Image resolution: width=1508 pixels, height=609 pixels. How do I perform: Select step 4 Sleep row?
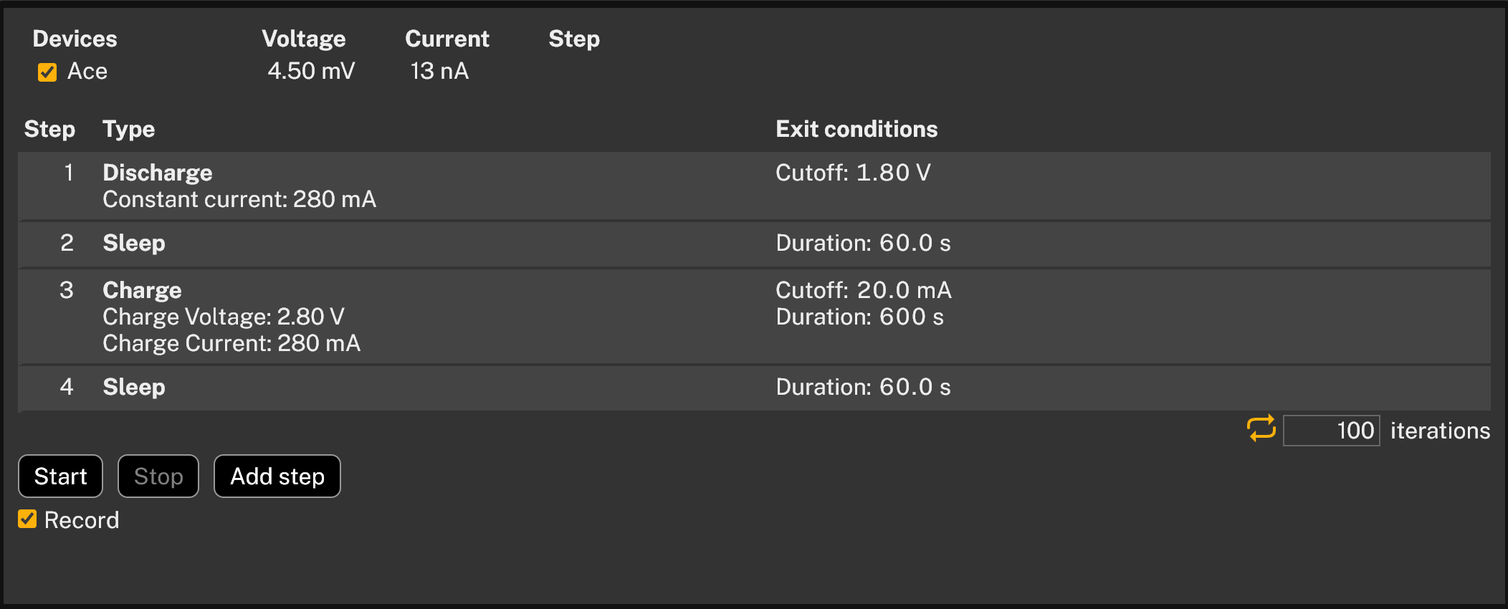coord(430,387)
